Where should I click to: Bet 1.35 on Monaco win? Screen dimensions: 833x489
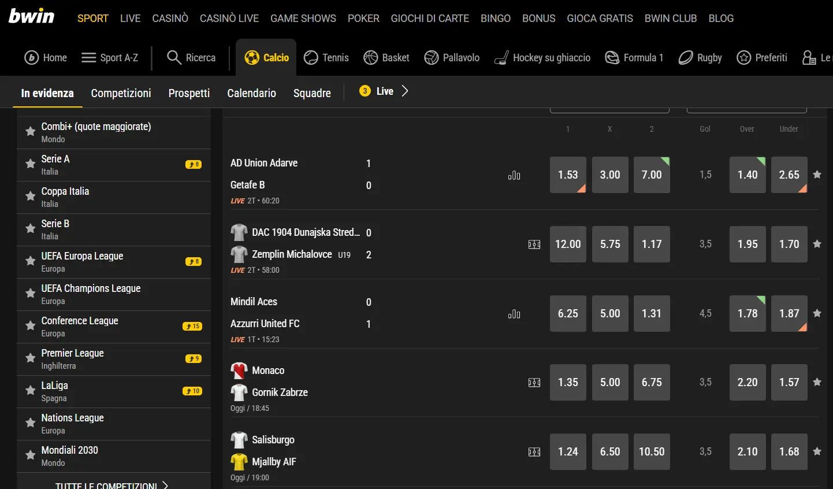tap(568, 382)
